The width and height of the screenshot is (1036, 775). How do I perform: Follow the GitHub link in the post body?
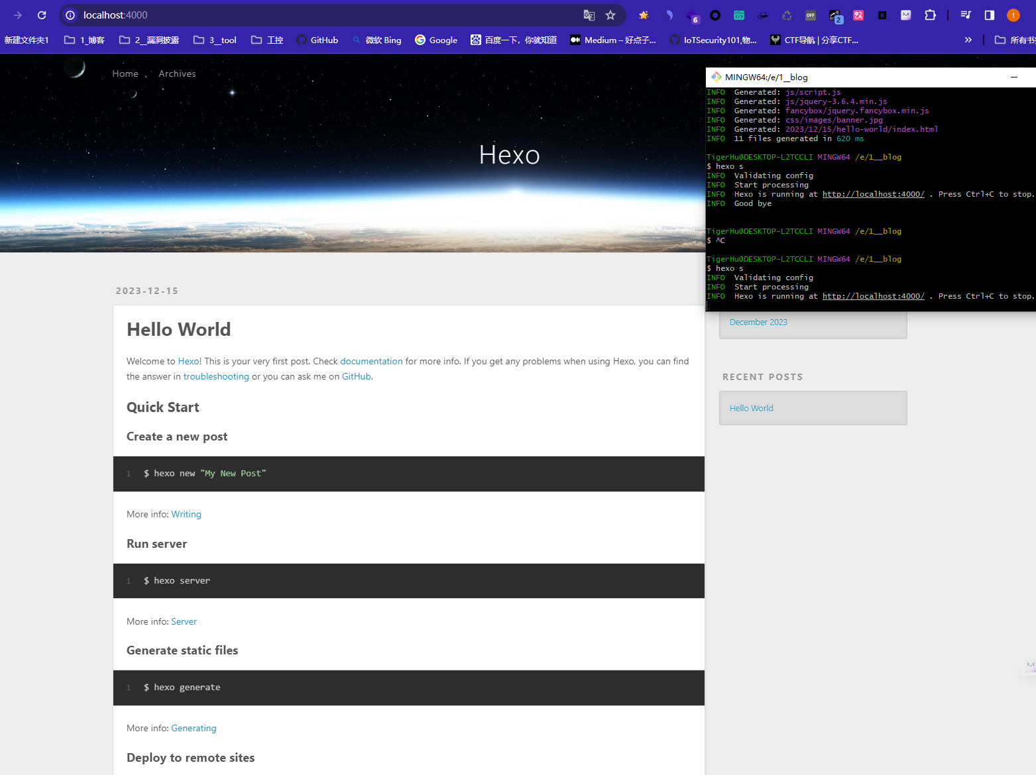[356, 376]
